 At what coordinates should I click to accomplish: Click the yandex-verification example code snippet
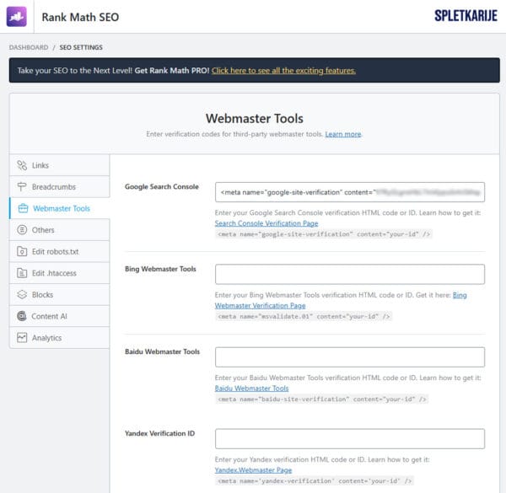point(315,481)
